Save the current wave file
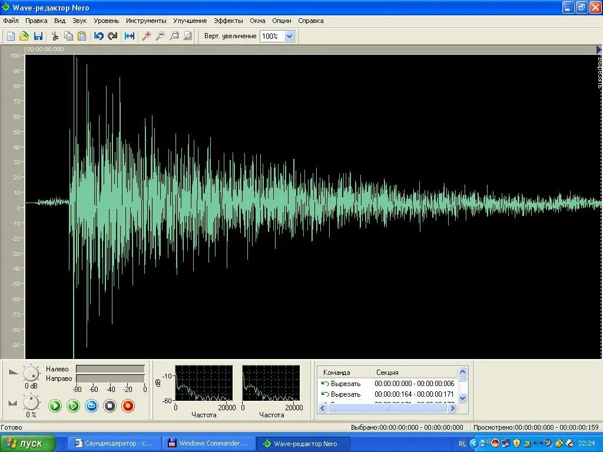603x452 pixels. pos(38,36)
